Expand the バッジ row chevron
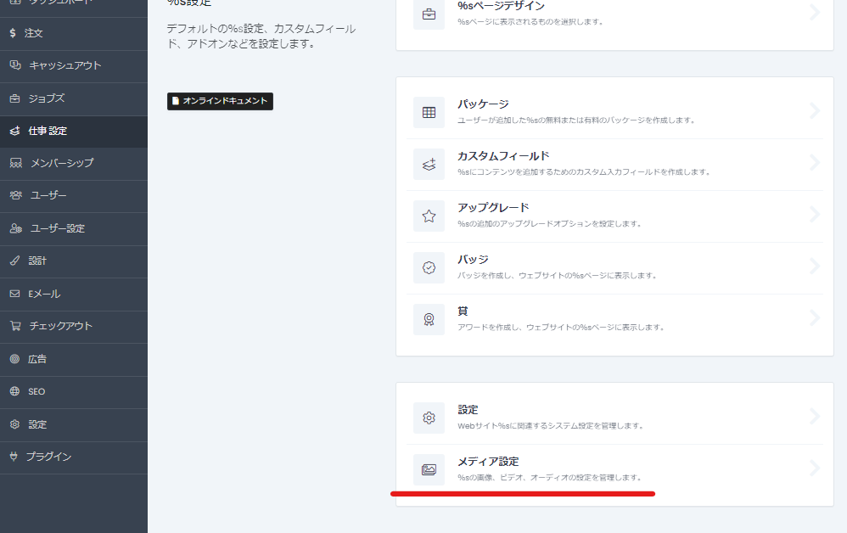Screen dimensions: 847x533 814,266
